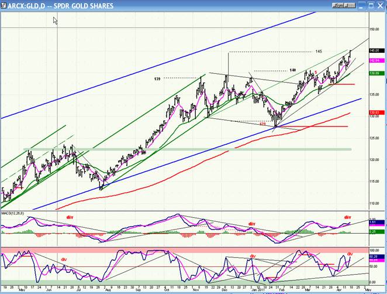Click the red moving average price tag
This screenshot has width=387, height=294.
point(377,112)
